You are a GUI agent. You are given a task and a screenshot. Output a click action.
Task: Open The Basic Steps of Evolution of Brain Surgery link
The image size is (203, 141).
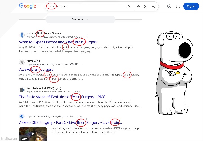coord(62,97)
